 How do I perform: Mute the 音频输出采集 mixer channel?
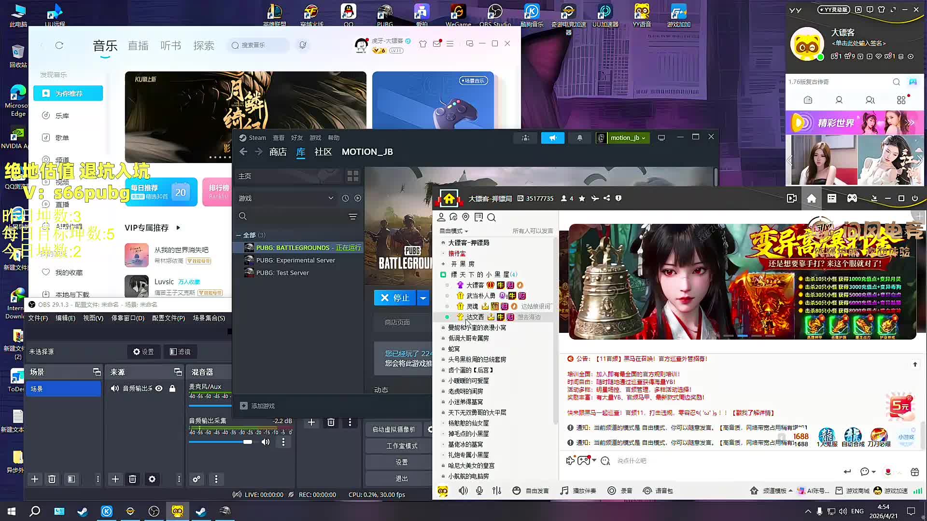click(x=266, y=442)
